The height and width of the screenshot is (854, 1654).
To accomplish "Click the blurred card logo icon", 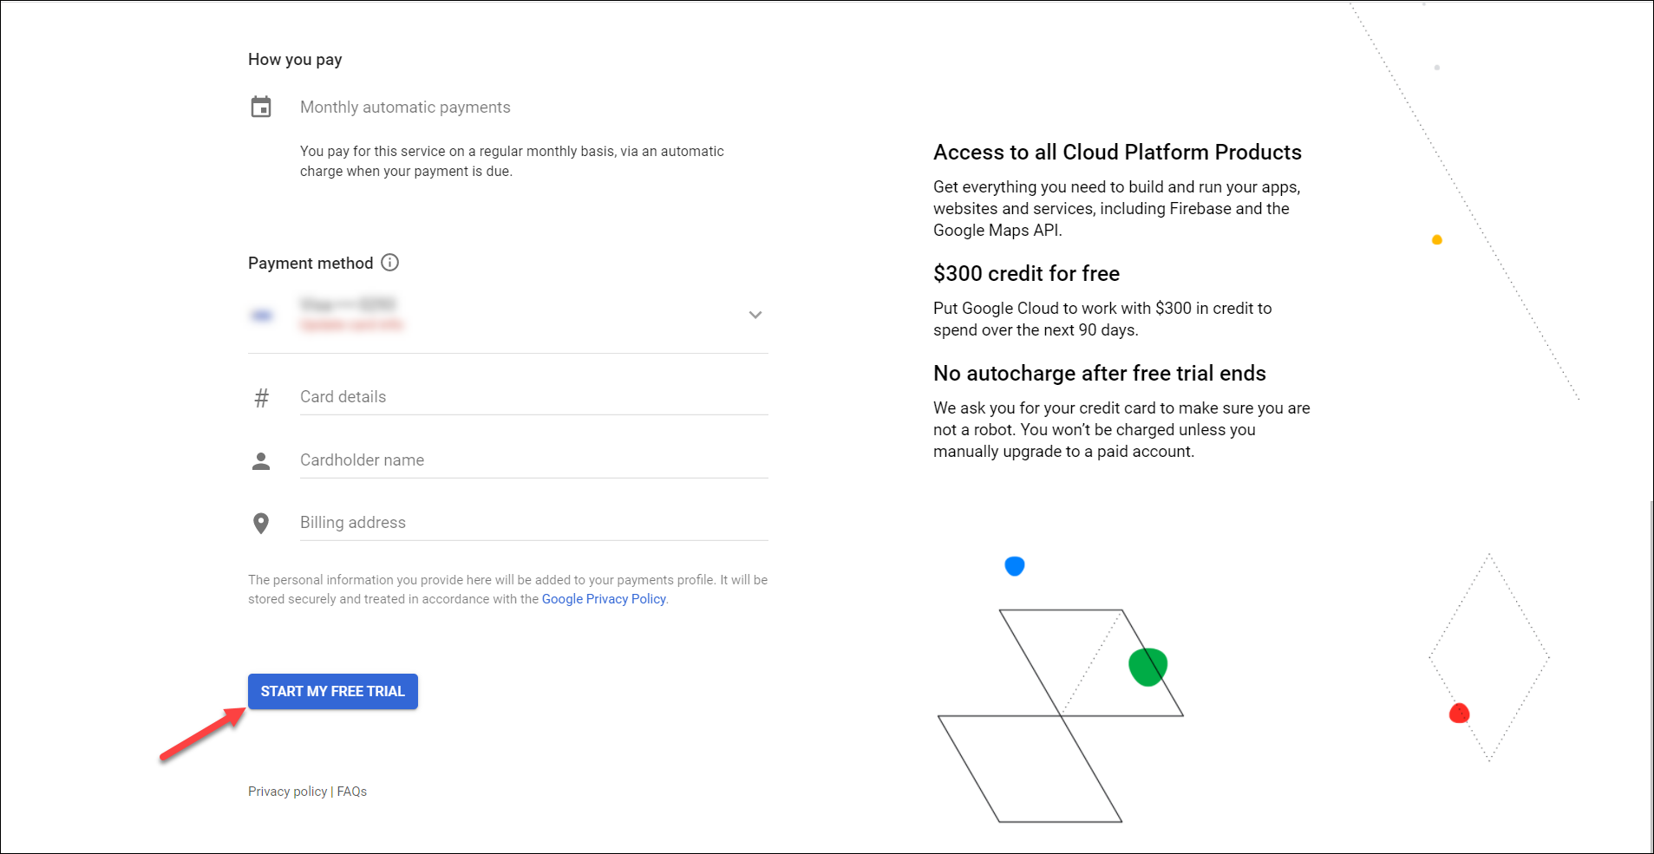I will point(262,316).
